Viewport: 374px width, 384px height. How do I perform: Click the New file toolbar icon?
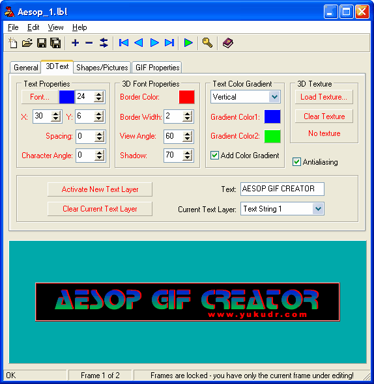coord(13,43)
